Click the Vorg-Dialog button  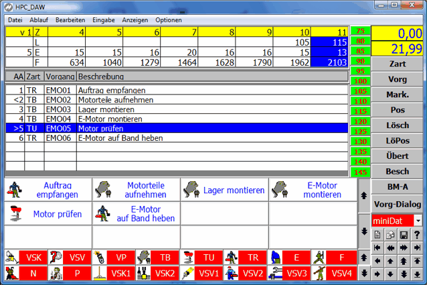pos(398,204)
